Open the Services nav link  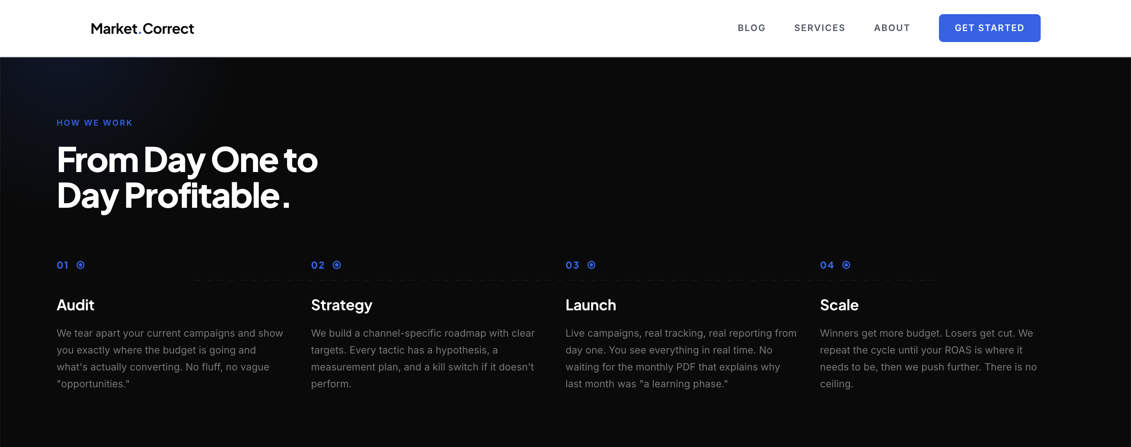(x=819, y=28)
